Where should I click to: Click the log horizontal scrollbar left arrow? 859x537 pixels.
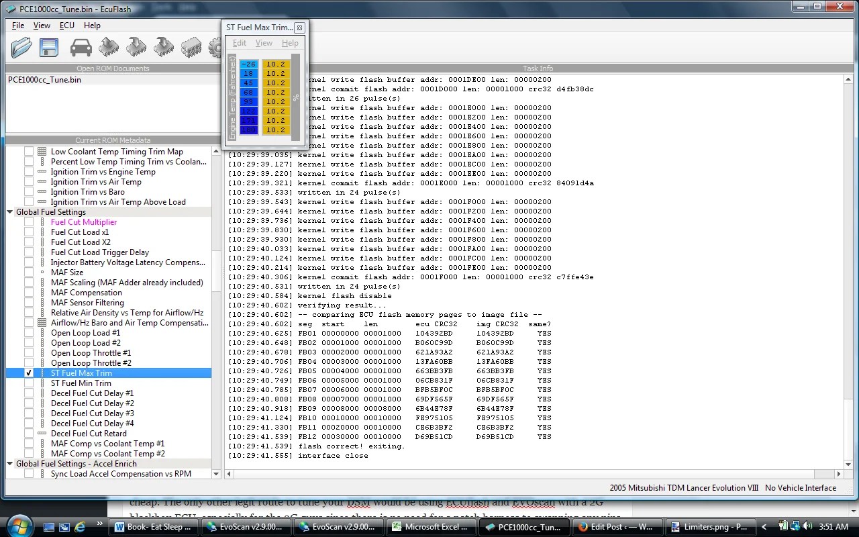[x=230, y=474]
